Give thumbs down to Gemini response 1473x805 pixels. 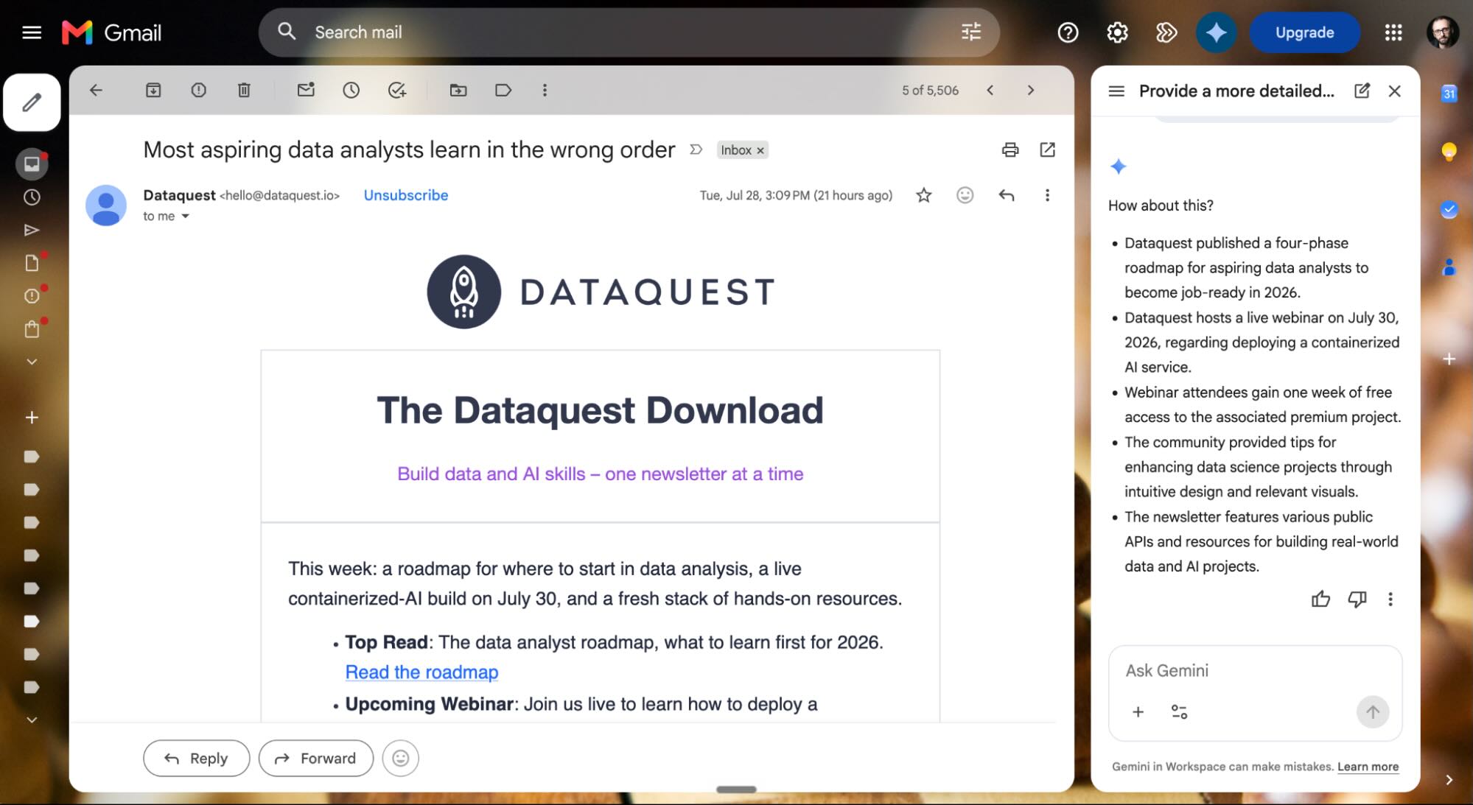[1357, 600]
